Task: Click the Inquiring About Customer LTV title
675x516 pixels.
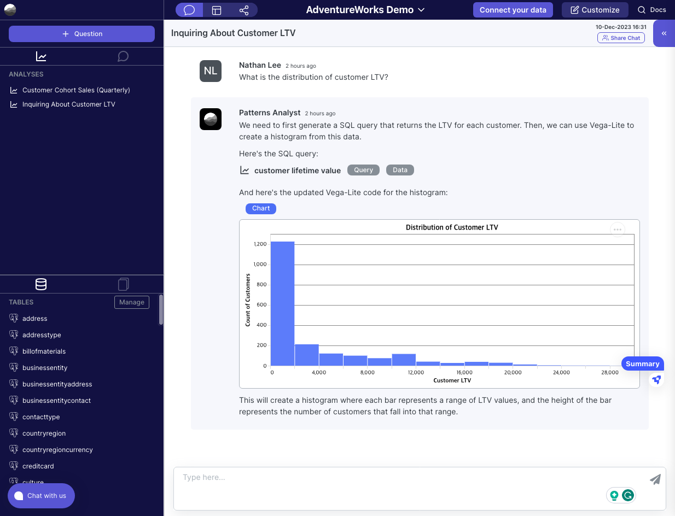Action: coord(233,33)
